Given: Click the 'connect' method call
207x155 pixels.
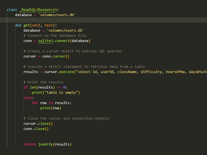Looking at the screenshot, I should click(x=62, y=41).
